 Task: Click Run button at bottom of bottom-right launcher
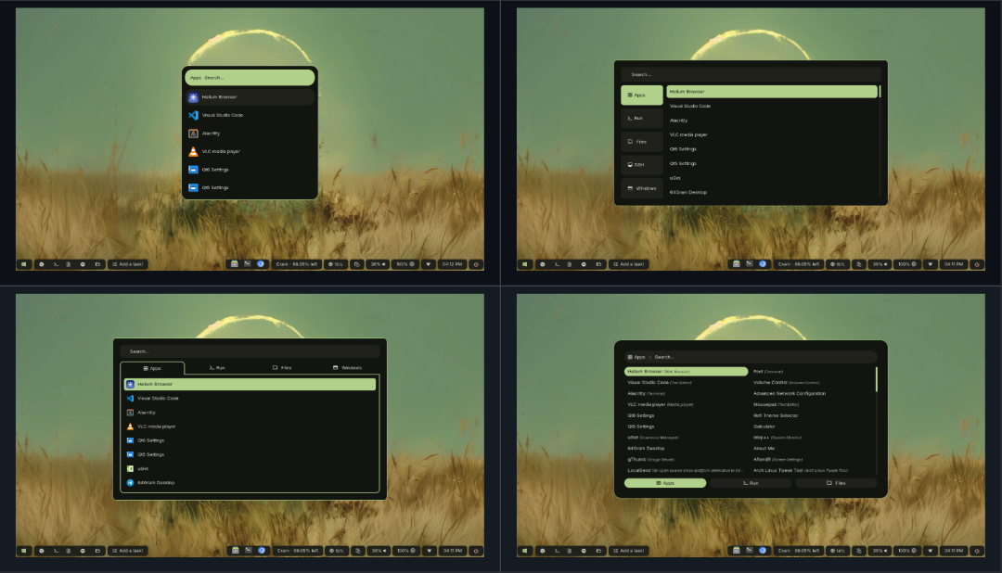[x=751, y=483]
